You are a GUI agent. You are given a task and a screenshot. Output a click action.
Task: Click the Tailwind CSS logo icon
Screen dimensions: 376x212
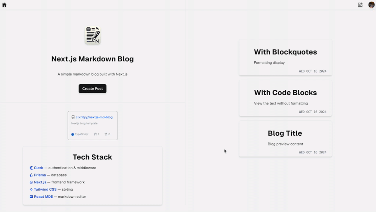pos(31,189)
